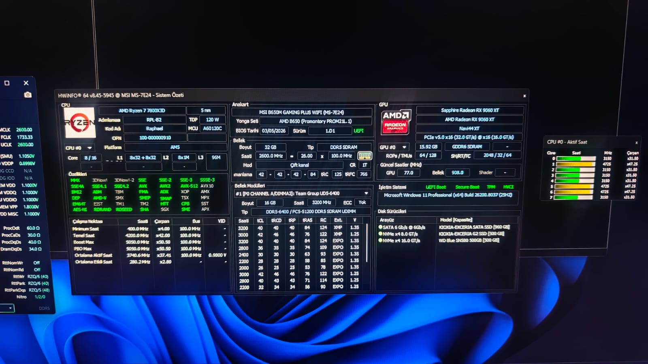
Task: Close the HWiNFO Sistem Özeti window
Action: point(524,96)
